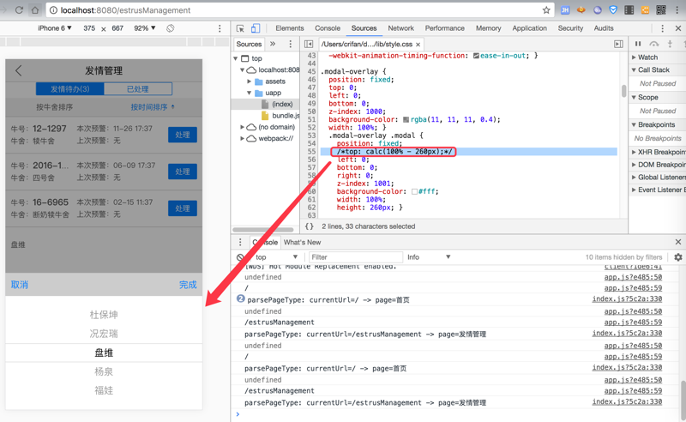Select the What's New drawer tab
Viewport: 686px width, 422px height.
click(302, 242)
